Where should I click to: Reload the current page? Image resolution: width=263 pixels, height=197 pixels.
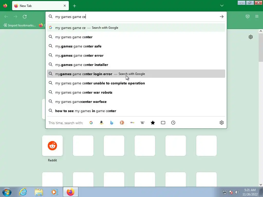[x=25, y=17]
